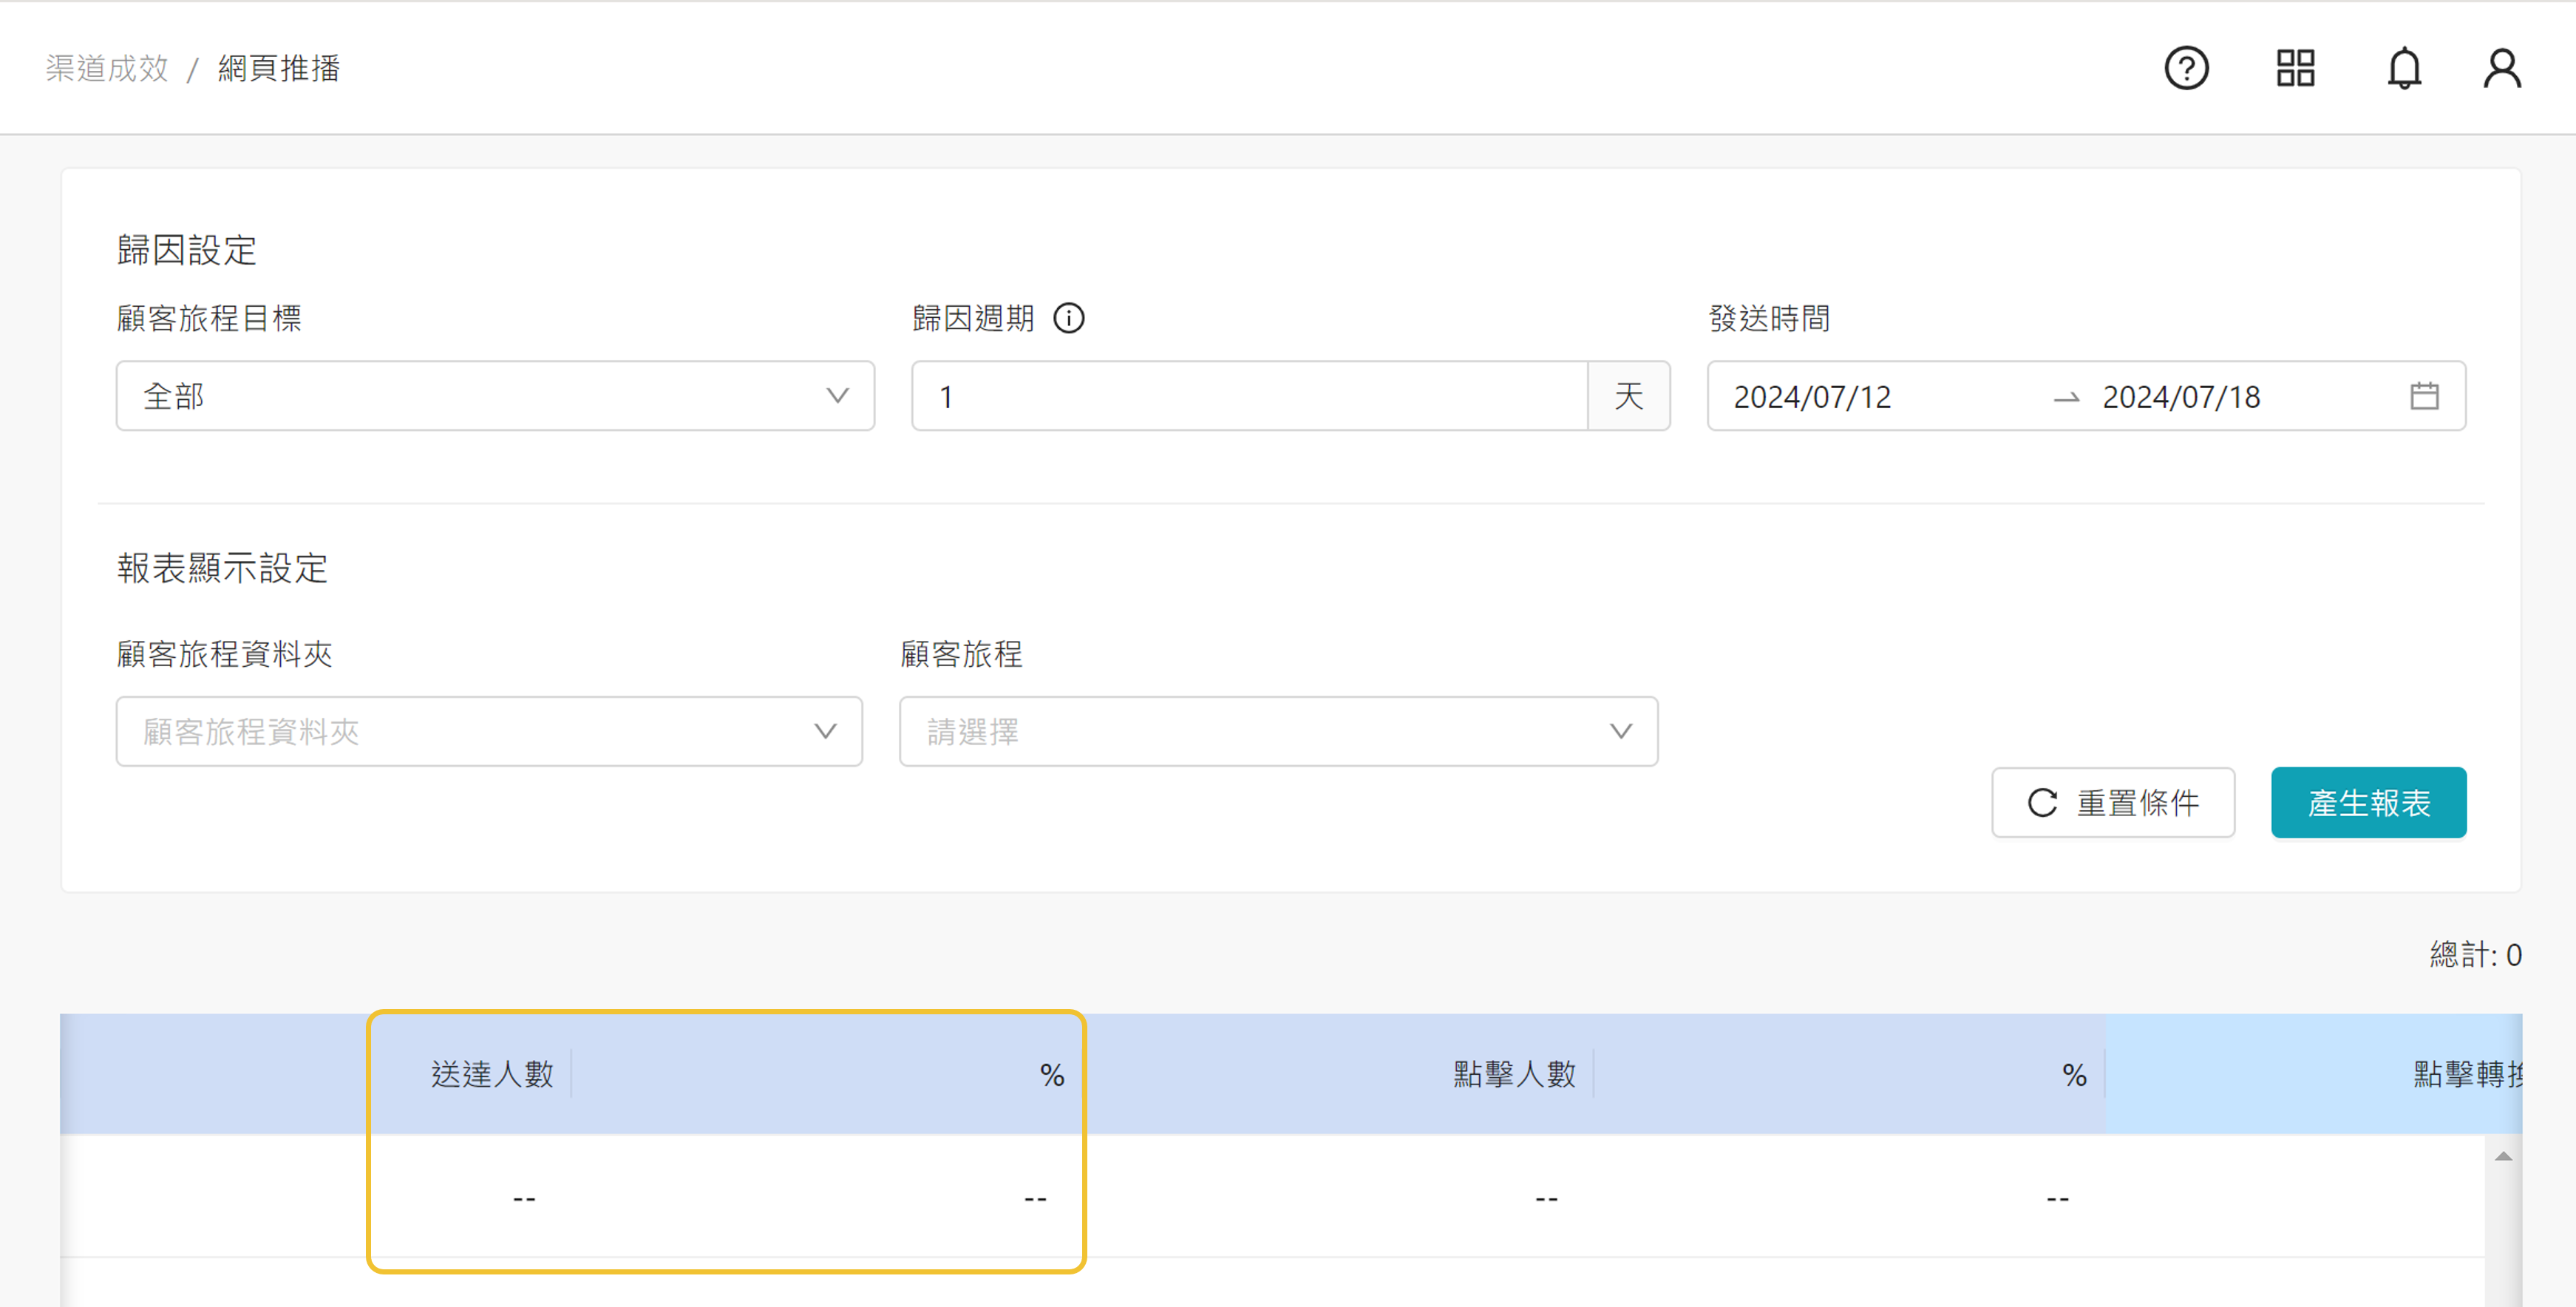Screen dimensions: 2576x1307
Task: Open the help icon in the top bar
Action: 2186,68
